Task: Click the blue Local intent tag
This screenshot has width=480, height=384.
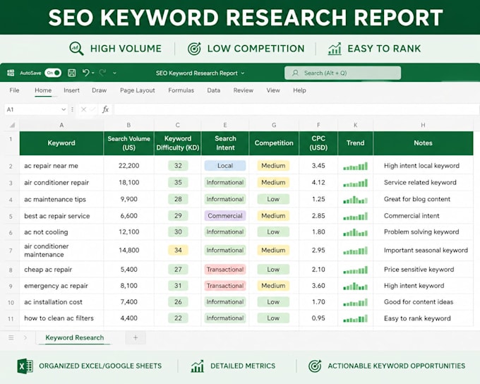Action: (x=225, y=166)
